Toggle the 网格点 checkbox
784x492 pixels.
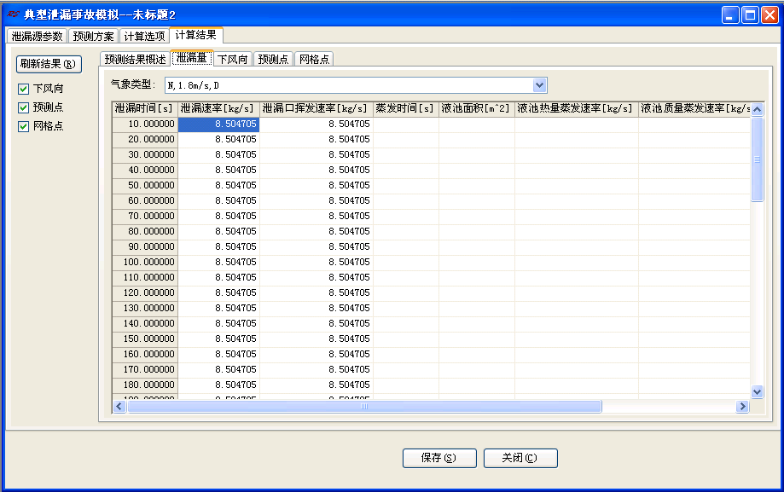[x=24, y=126]
